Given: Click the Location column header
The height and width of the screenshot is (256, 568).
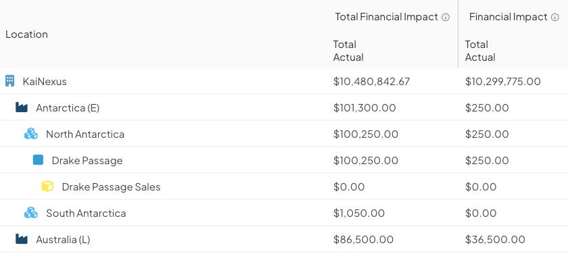Looking at the screenshot, I should pyautogui.click(x=27, y=34).
